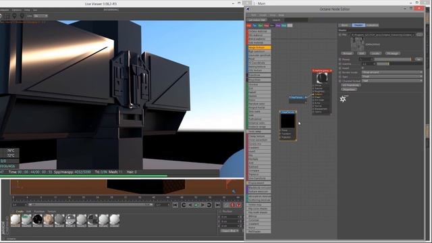Image resolution: width=432 pixels, height=243 pixels.
Task: Select the highlighted Image texture node type
Action: [259, 47]
